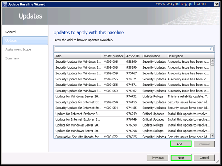Click the Update Baseline Wizard title icon
This screenshot has width=222, height=166.
point(4,4)
